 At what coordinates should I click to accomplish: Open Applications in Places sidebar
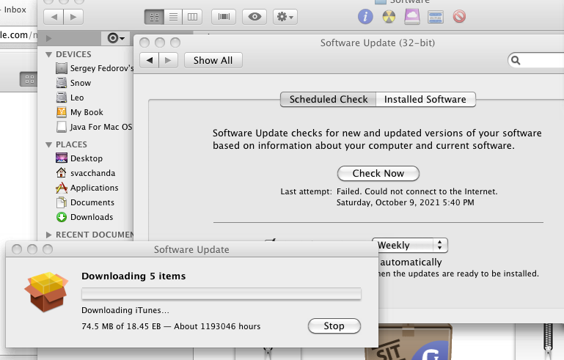(87, 188)
